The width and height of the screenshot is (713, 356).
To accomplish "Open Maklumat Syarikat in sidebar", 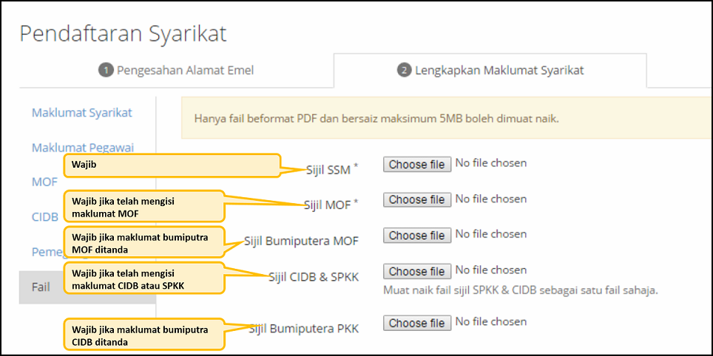I will [81, 113].
